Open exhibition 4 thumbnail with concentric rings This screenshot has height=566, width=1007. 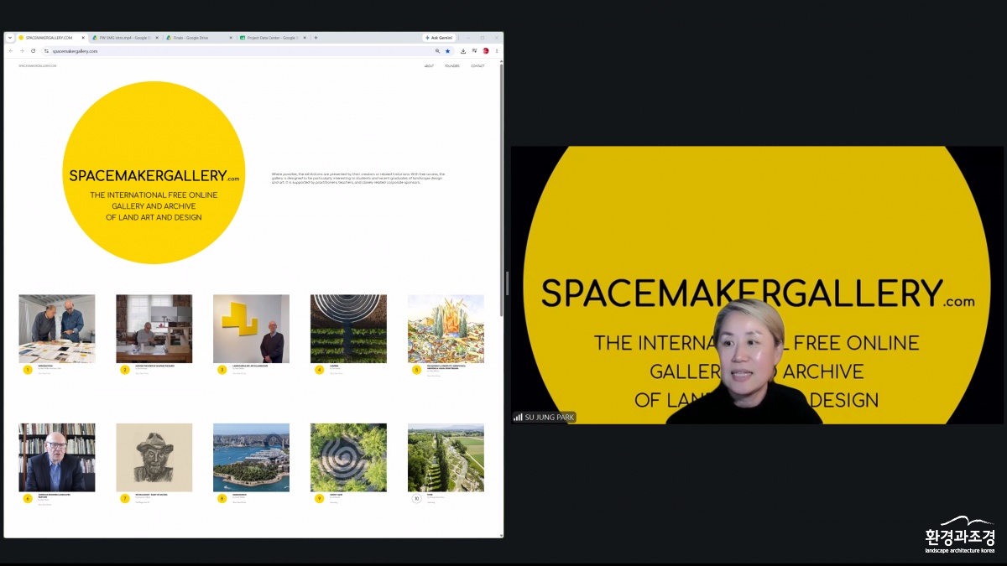(349, 329)
